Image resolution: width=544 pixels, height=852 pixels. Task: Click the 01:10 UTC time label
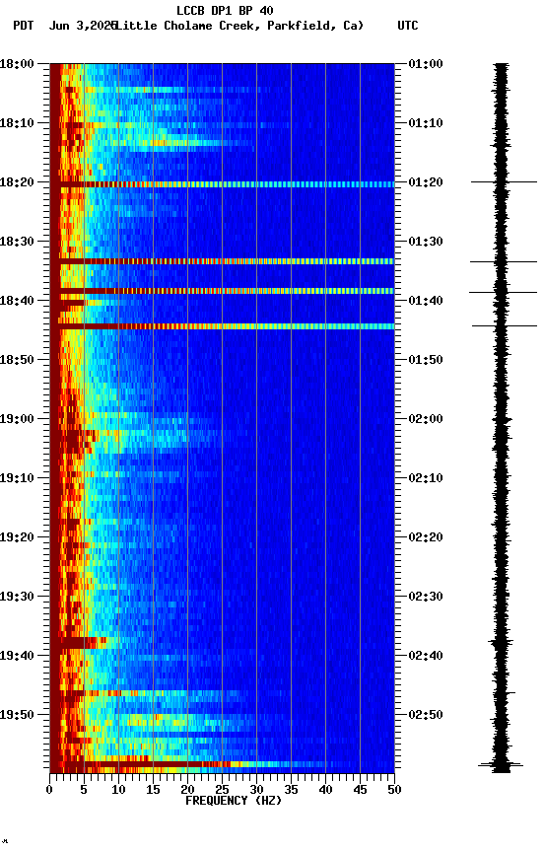tap(426, 123)
